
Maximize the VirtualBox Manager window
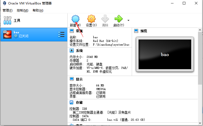[x=184, y=3]
